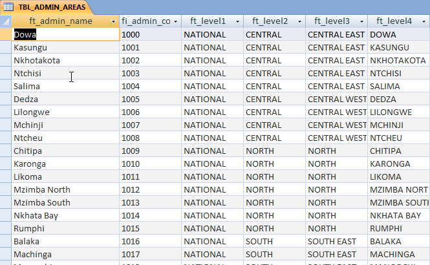The image size is (430, 265).
Task: Select the NKHOTAKOTA cell in ft_level4
Action: pos(398,61)
